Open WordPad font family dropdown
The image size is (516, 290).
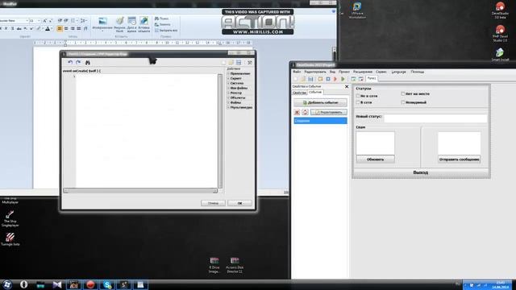tap(27, 21)
